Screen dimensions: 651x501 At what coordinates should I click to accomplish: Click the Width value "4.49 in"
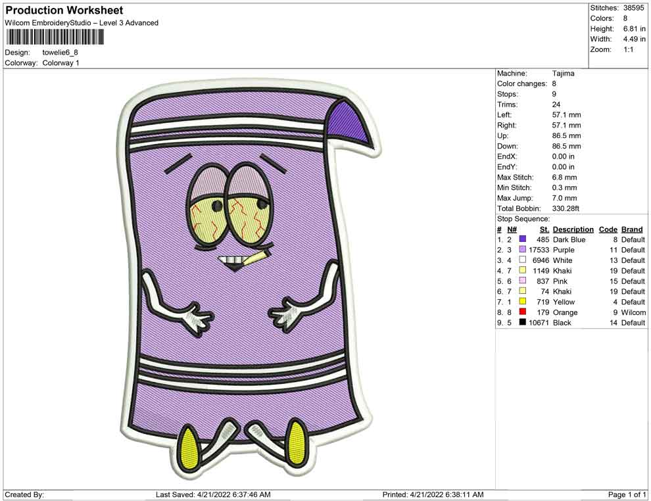pos(634,39)
